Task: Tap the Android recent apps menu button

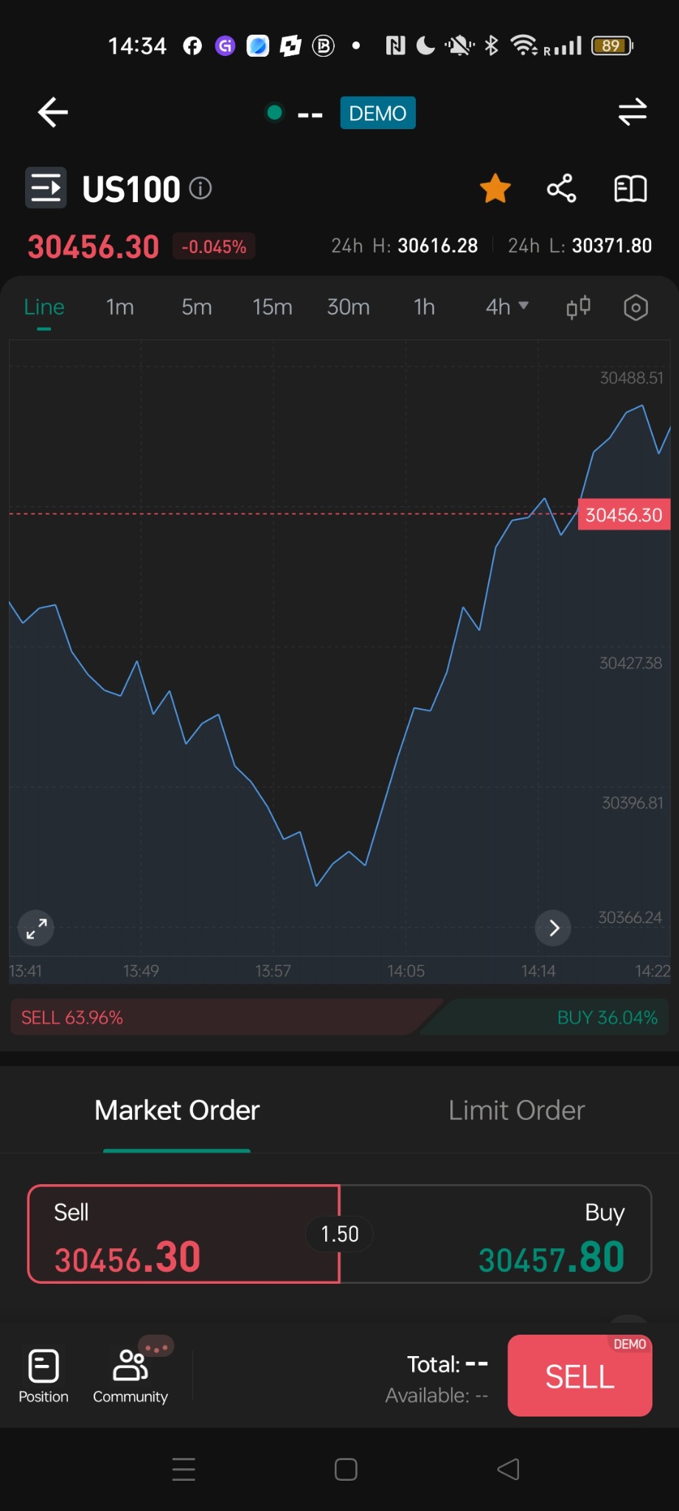Action: (x=184, y=1469)
